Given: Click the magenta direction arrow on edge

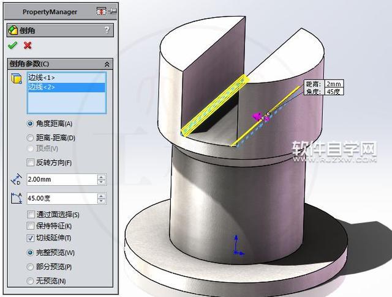Looking at the screenshot, I should tap(257, 117).
